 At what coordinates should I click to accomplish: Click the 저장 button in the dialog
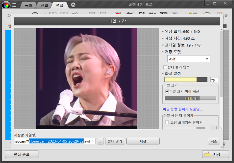pos(143,141)
